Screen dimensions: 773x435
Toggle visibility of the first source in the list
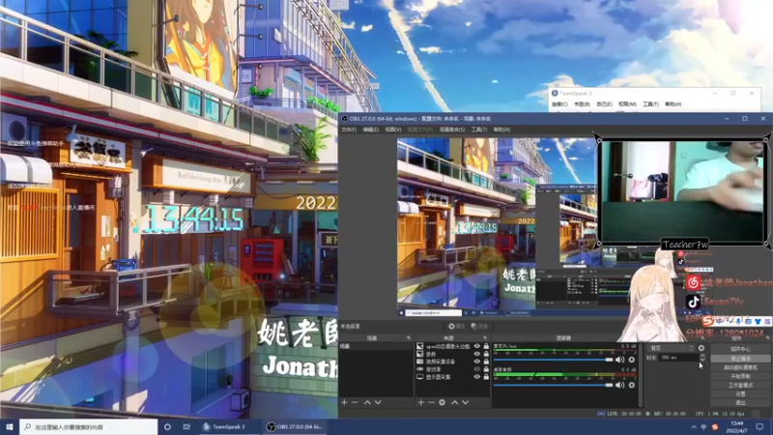click(476, 346)
